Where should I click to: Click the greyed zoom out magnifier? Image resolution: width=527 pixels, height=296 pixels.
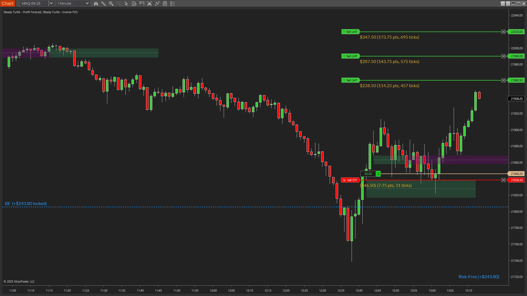pos(119,4)
